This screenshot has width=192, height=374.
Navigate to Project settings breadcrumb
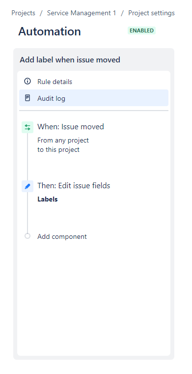pyautogui.click(x=152, y=13)
